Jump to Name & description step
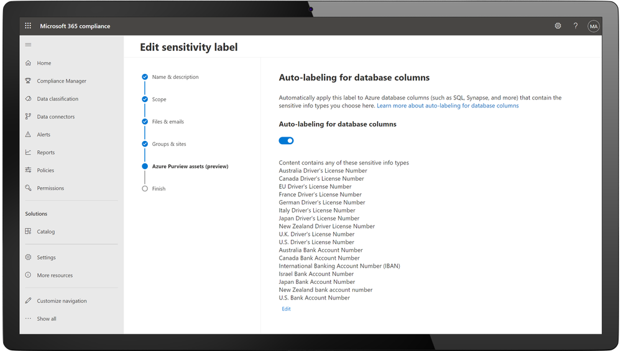This screenshot has width=621, height=351. pyautogui.click(x=175, y=77)
